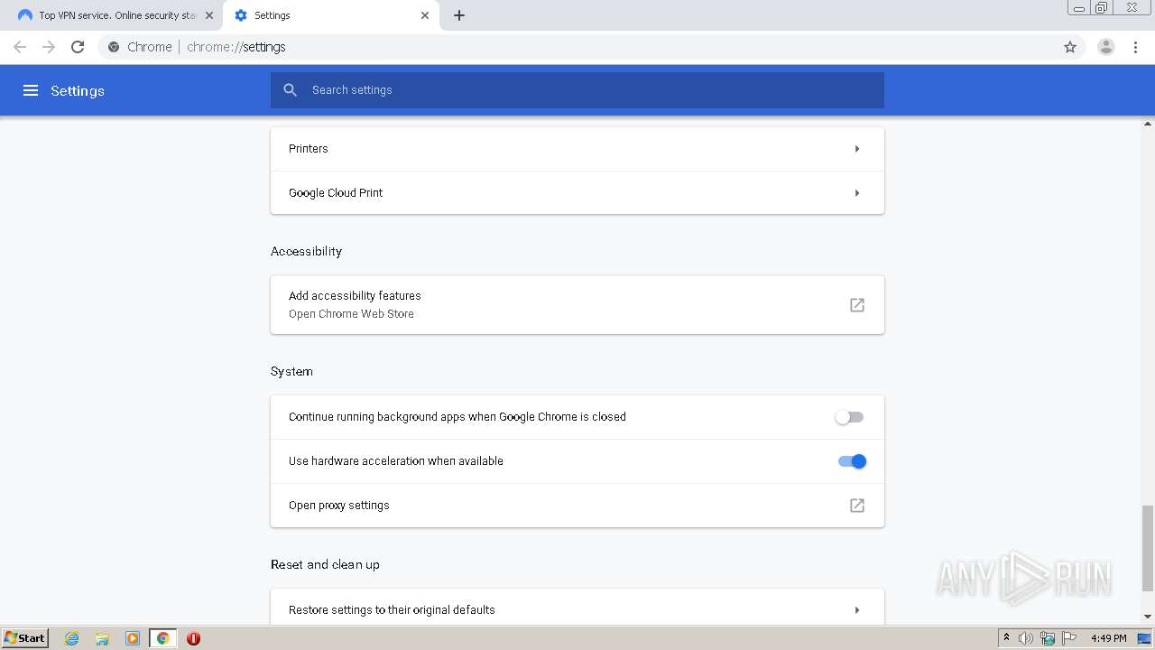Click Open proxy settings label

click(x=339, y=506)
